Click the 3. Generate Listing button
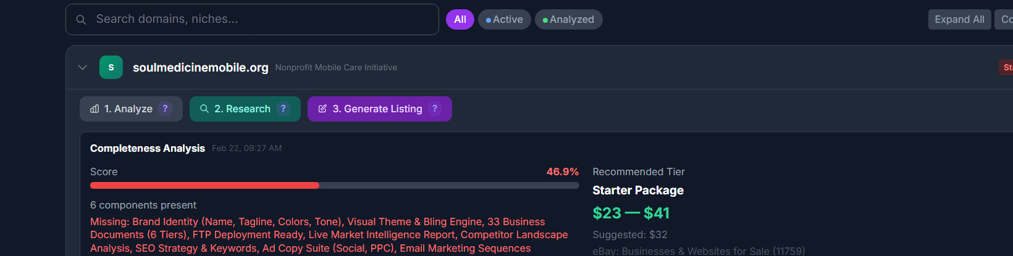Screen dimensions: 1013x256 point(377,109)
